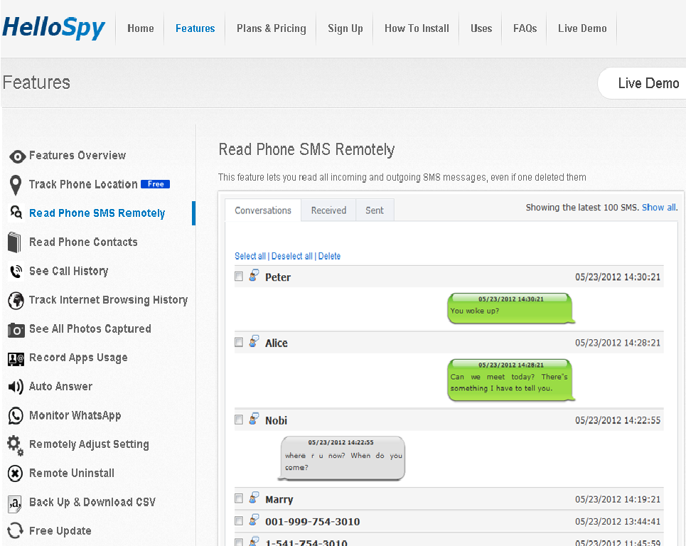This screenshot has height=546, width=686.
Task: Click the Peter contact name
Action: coord(278,277)
